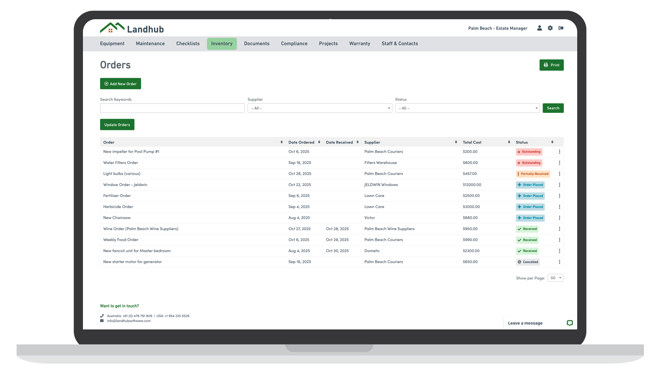The height and width of the screenshot is (376, 661).
Task: Open the Status filter dropdown
Action: click(x=467, y=109)
